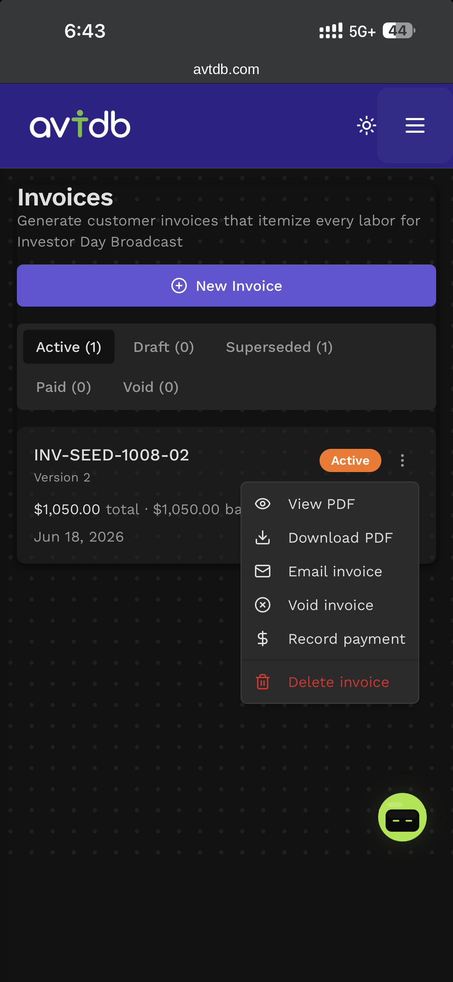Open invoice INV-SEED-1008-02

tap(111, 455)
